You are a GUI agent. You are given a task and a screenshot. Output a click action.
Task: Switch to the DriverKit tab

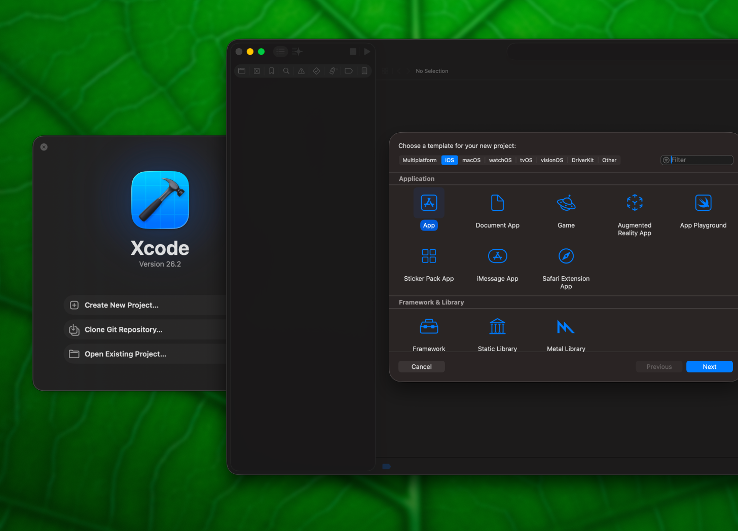click(x=583, y=160)
